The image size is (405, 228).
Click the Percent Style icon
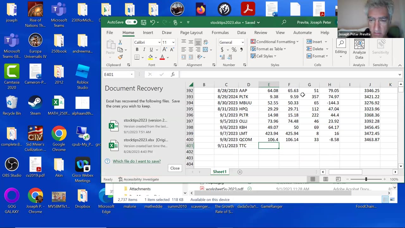(x=234, y=50)
